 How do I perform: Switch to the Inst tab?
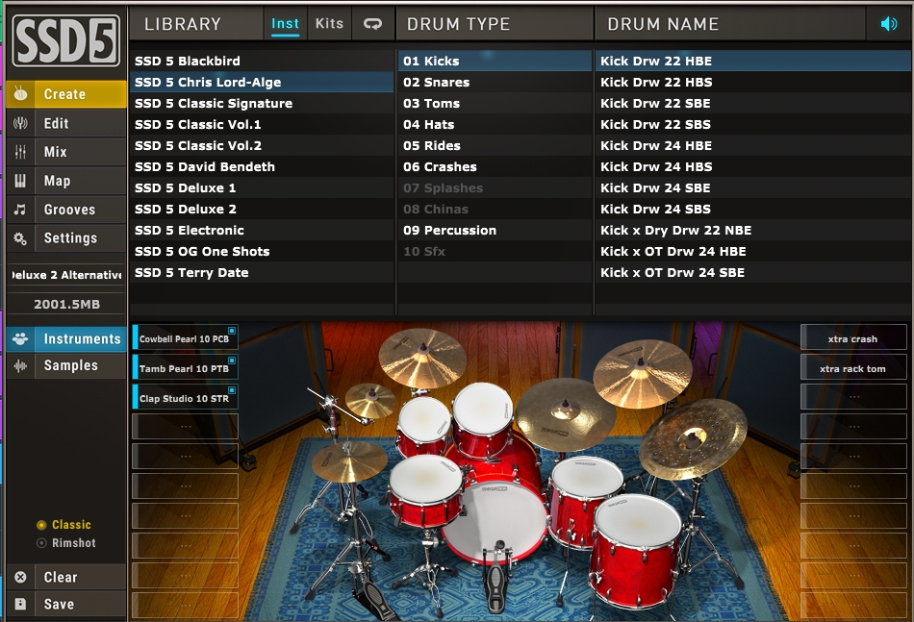(285, 24)
